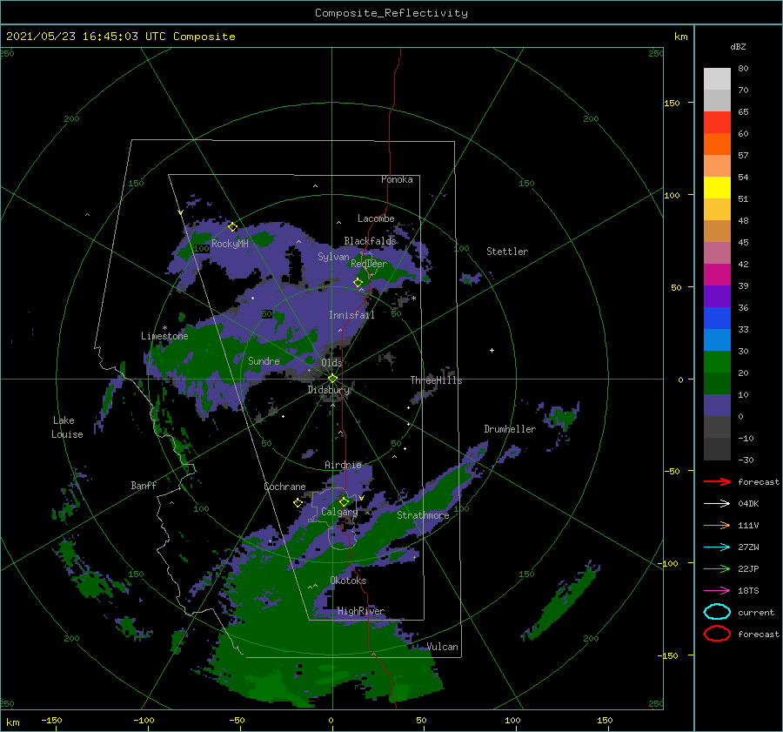Click the blue swatch between 36 and 33 dBZ

pos(717,319)
